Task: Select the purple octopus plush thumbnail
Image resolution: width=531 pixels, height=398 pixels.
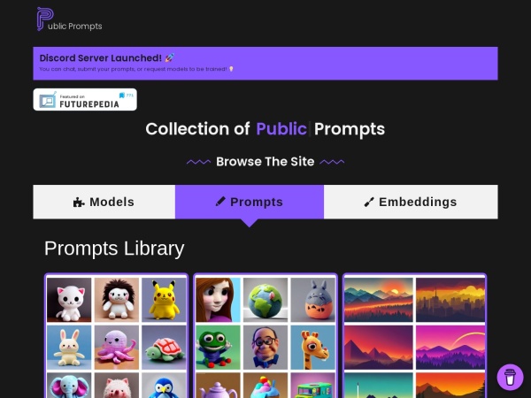Action: coord(117,348)
